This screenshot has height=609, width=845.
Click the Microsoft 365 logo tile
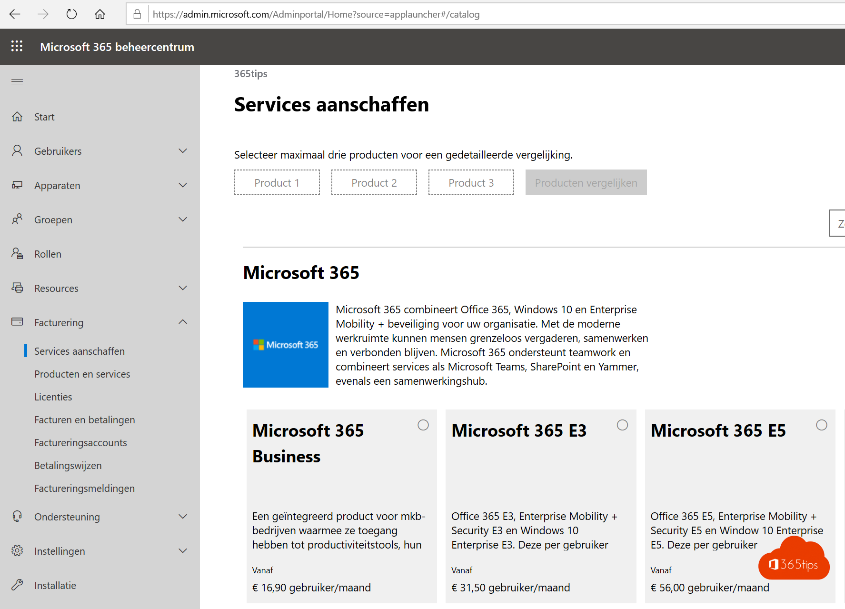click(x=286, y=345)
